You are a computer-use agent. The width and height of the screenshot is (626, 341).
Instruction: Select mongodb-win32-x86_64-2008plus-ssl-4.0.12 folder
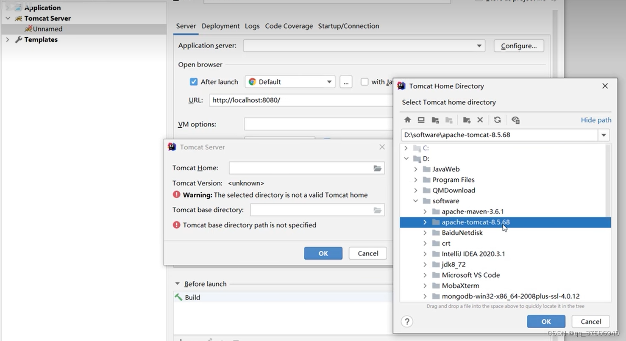pyautogui.click(x=505, y=296)
